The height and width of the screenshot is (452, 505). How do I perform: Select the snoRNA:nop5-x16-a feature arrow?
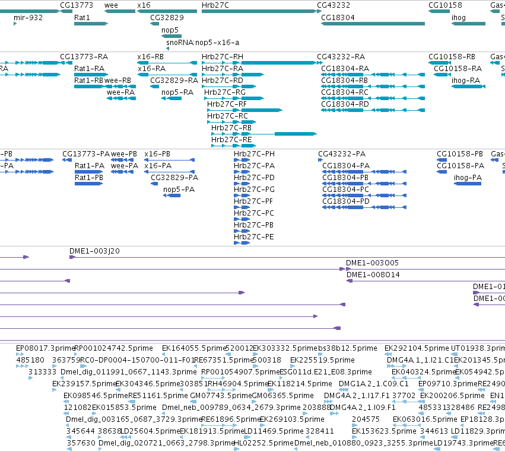168,48
